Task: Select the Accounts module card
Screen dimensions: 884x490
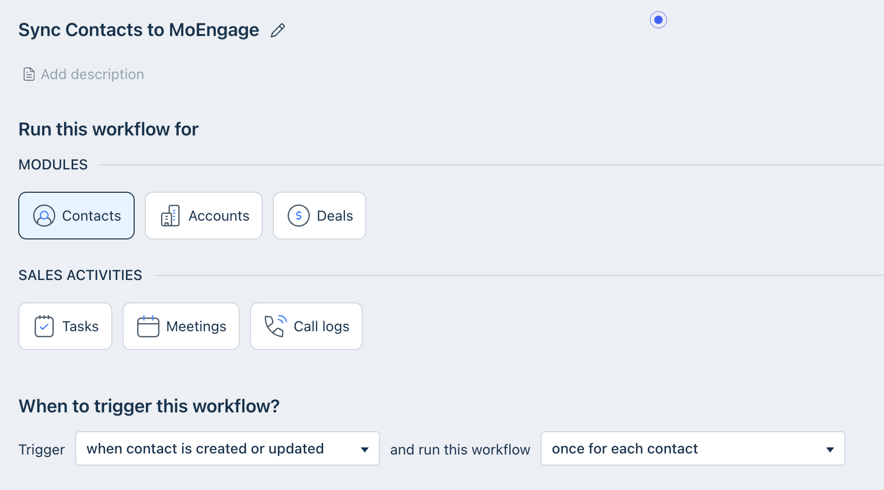Action: point(204,216)
